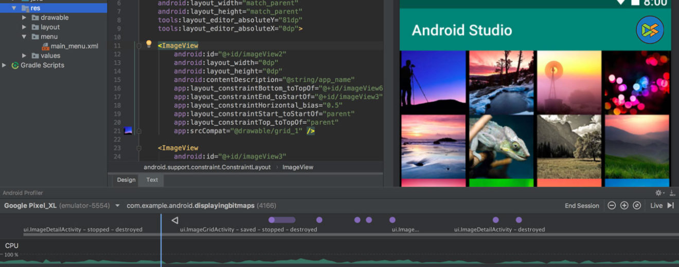Open main_menu.xml in project tree
The height and width of the screenshot is (267, 679).
pyautogui.click(x=74, y=46)
